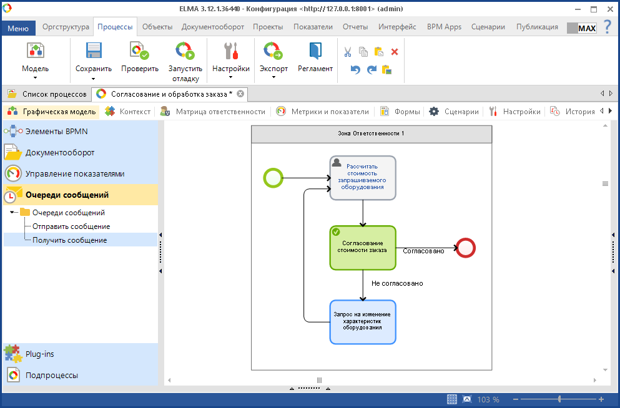Viewport: 620px width, 408px height.
Task: Expand the Документооборот palette section
Action: pos(81,152)
